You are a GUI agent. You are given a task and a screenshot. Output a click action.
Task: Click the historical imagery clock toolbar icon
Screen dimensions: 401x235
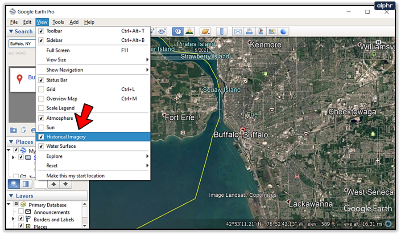tap(178, 32)
